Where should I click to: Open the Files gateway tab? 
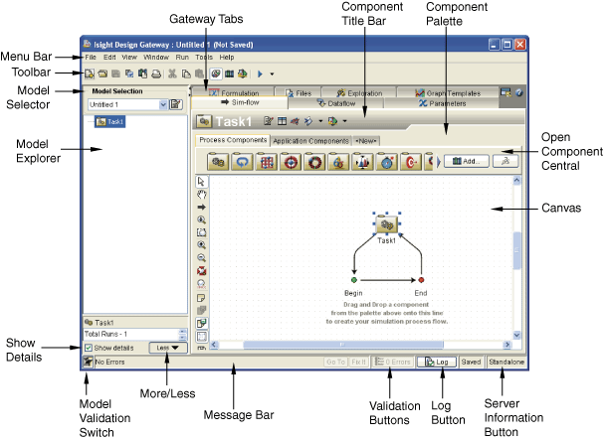coord(299,92)
